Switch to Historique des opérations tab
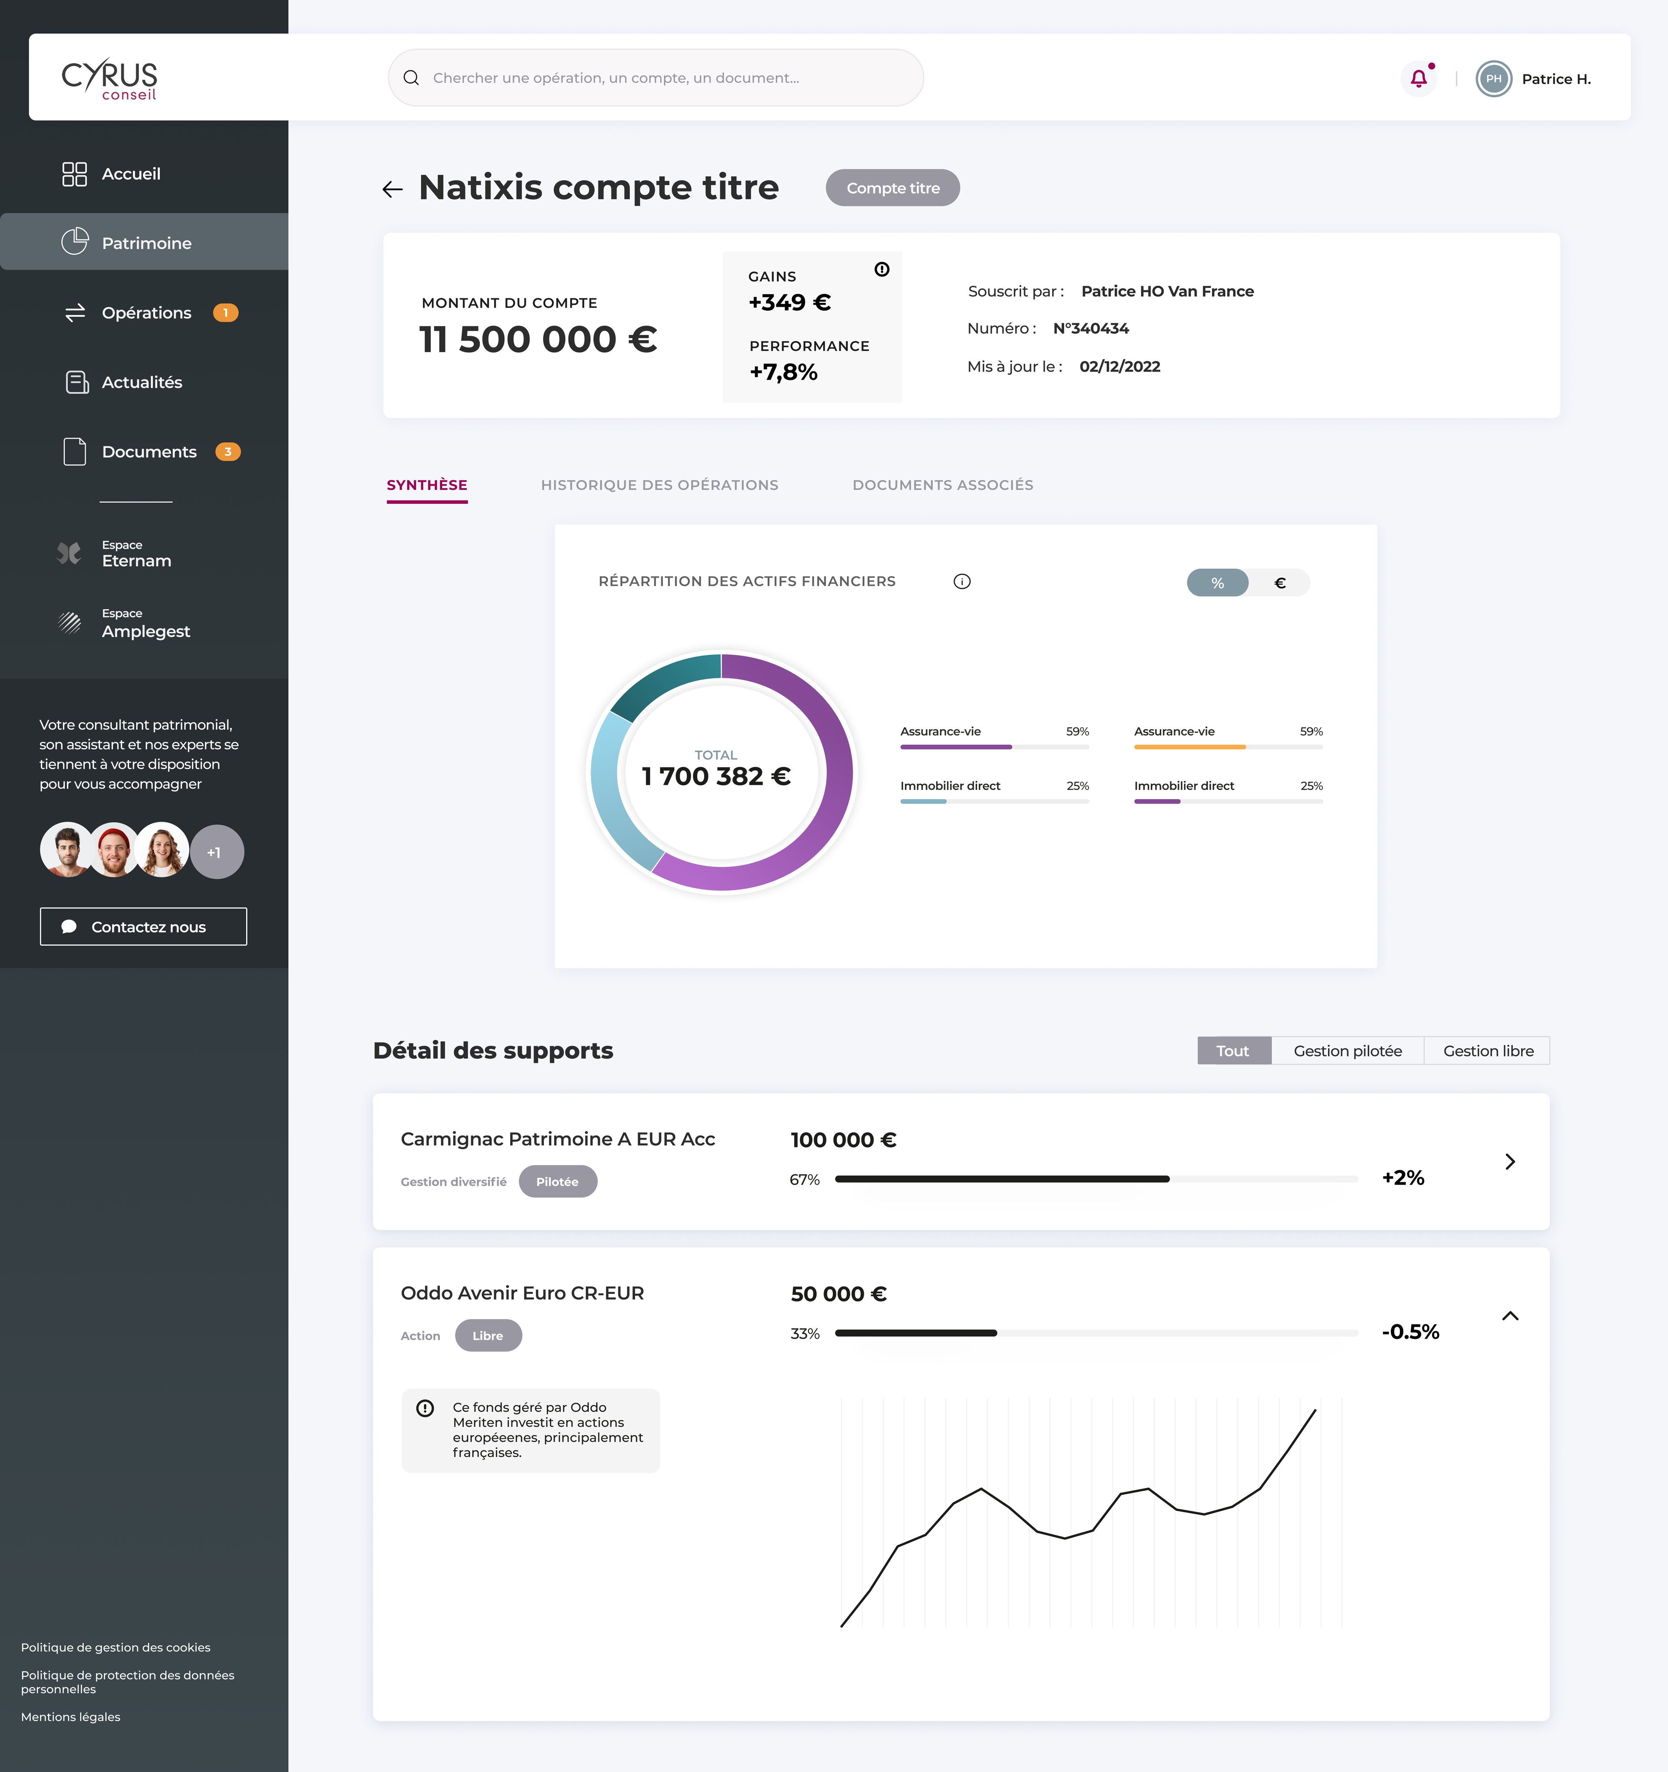 click(x=660, y=485)
